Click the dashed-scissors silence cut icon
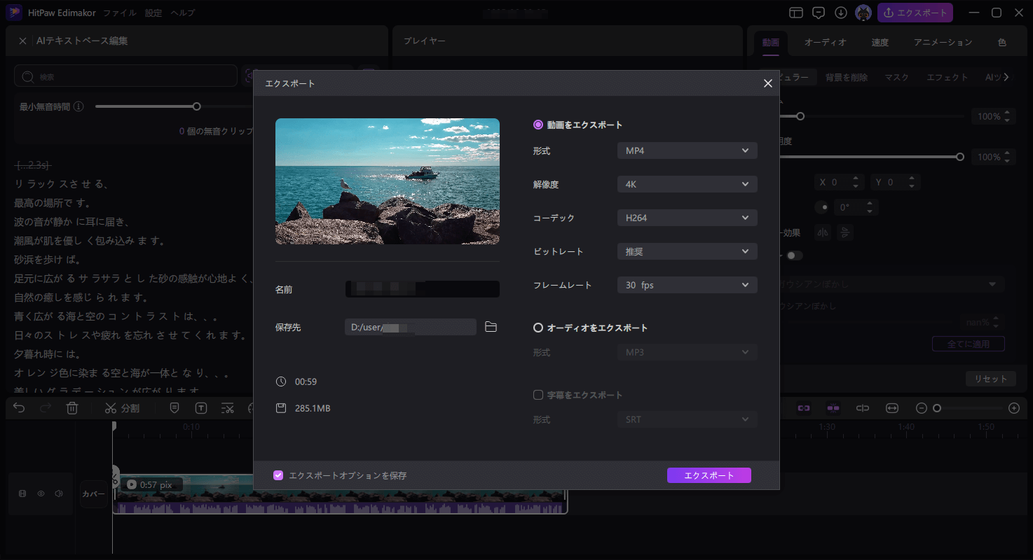Viewport: 1033px width, 560px height. click(228, 408)
